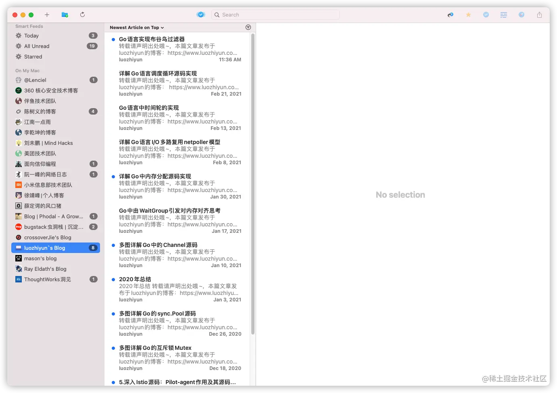Open article 多图详解Go的互斥锁Mutex
557x393 pixels.
click(177, 358)
